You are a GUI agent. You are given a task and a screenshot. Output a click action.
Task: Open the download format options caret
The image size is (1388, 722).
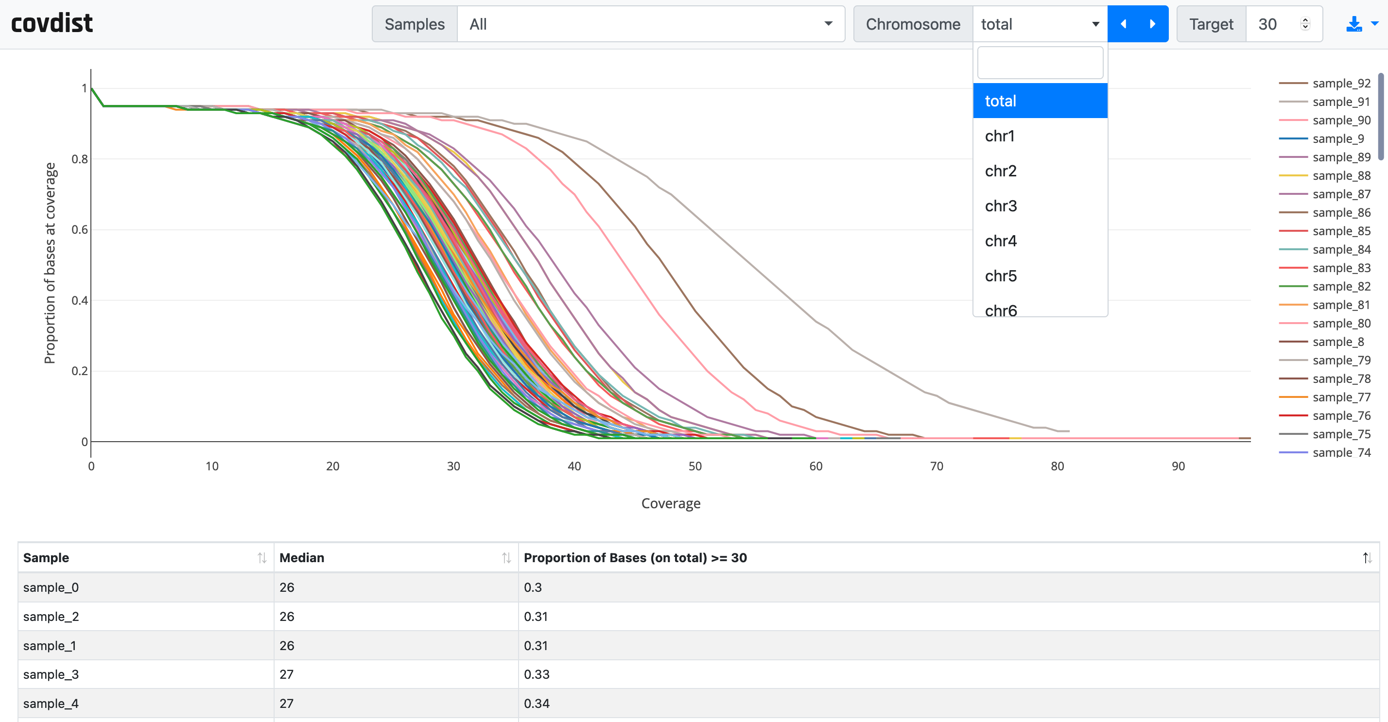(1374, 24)
